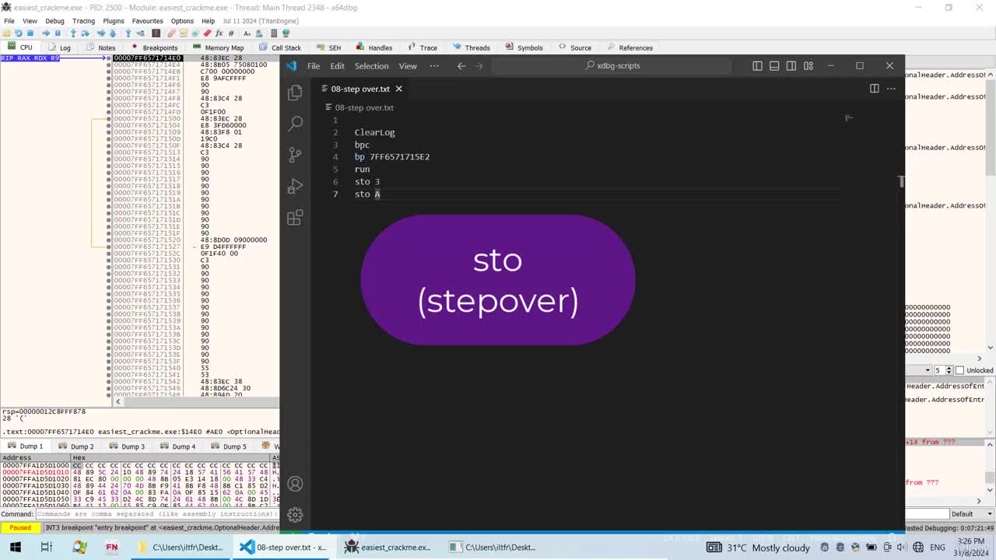The height and width of the screenshot is (560, 996).
Task: Open the Search icon in activity bar
Action: [x=295, y=124]
